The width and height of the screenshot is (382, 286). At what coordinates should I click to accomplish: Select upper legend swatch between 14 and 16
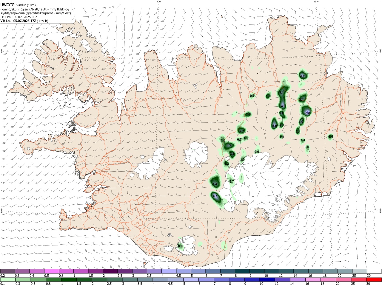click(301, 271)
